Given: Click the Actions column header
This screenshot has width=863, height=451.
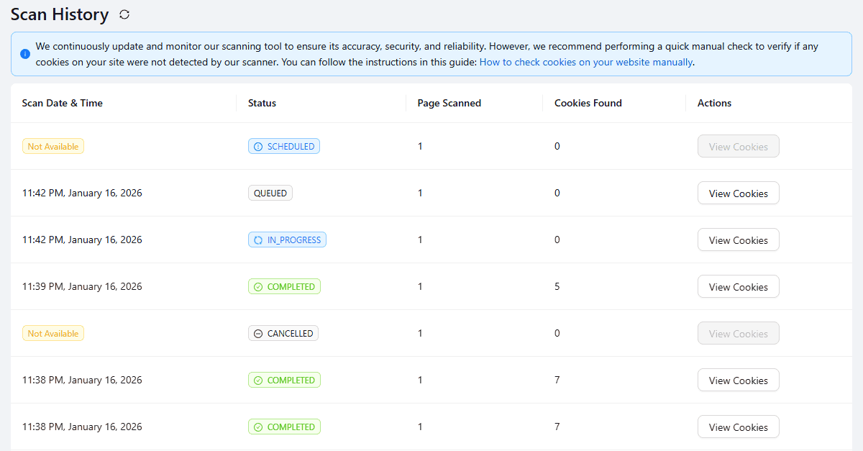Looking at the screenshot, I should pos(714,103).
